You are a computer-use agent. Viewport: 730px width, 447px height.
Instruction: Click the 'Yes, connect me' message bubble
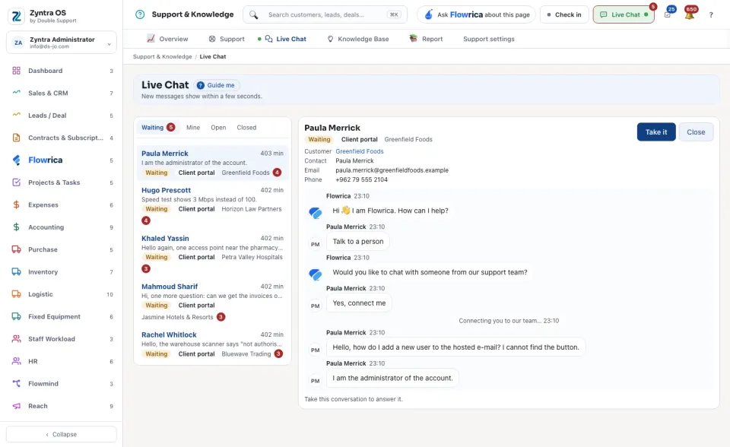point(359,303)
